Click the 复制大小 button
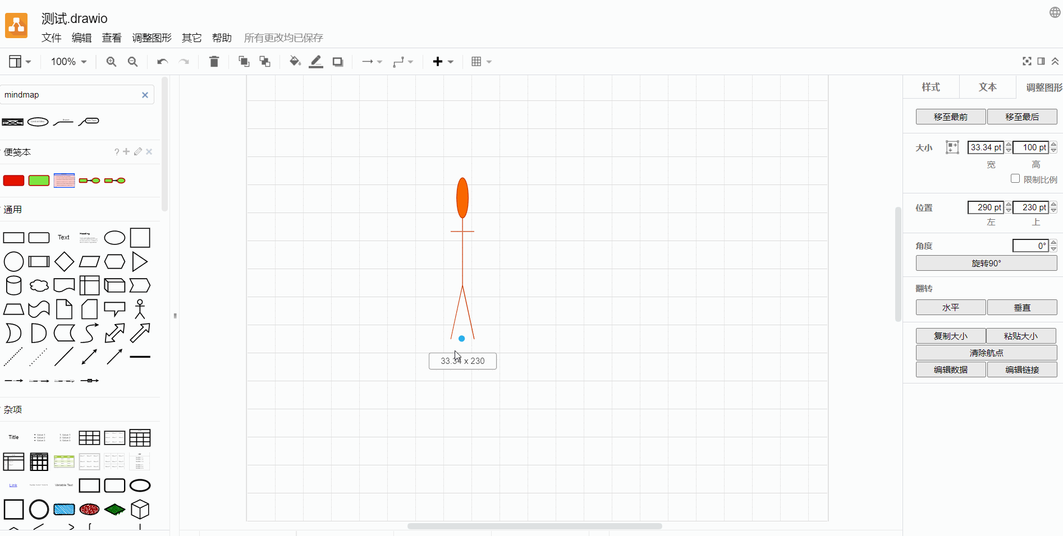The width and height of the screenshot is (1063, 536). pyautogui.click(x=951, y=336)
